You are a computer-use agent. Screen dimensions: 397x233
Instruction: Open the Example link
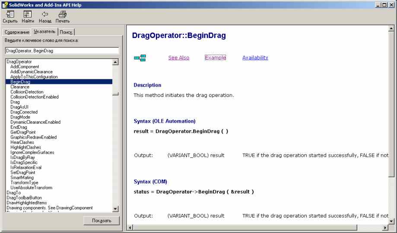click(x=215, y=58)
